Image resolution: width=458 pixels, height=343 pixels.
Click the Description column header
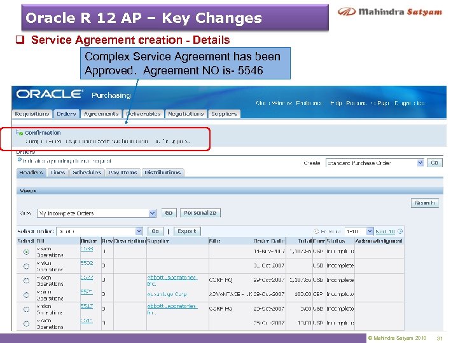pos(130,241)
